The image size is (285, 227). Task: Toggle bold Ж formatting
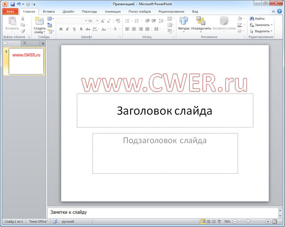click(x=61, y=30)
